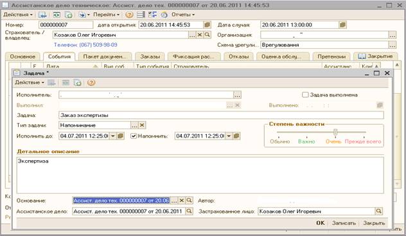
Task: Click the Задача input with Заказ экспертизы
Action: [221, 115]
